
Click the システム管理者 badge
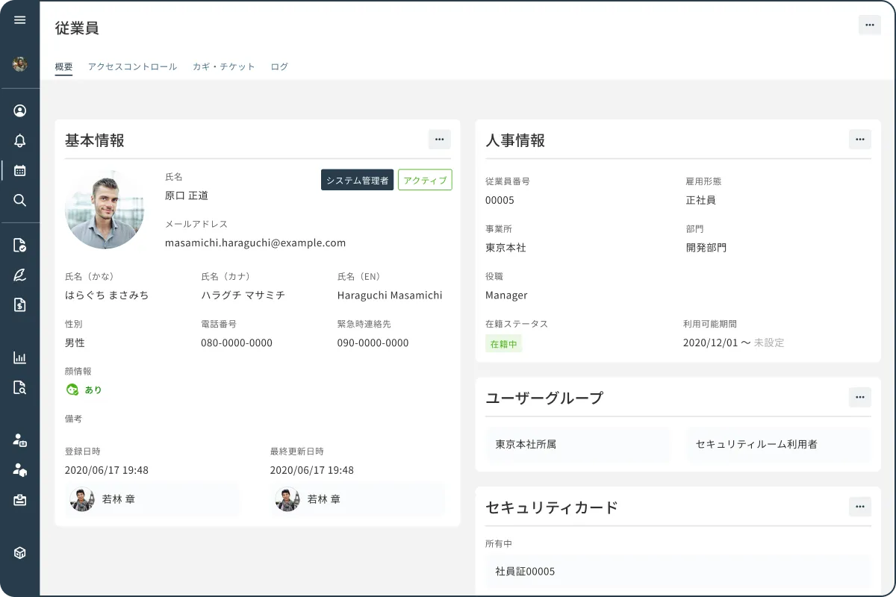click(357, 180)
